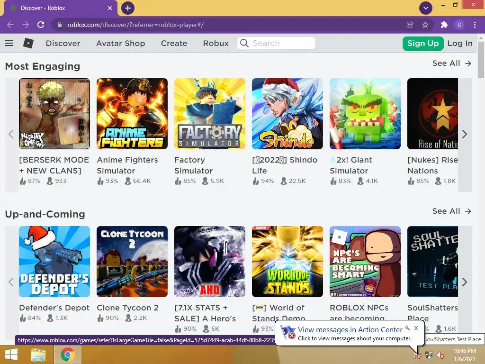Open the 2x! Giant Simulator thumbnail
Image resolution: width=485 pixels, height=364 pixels.
pos(365,114)
